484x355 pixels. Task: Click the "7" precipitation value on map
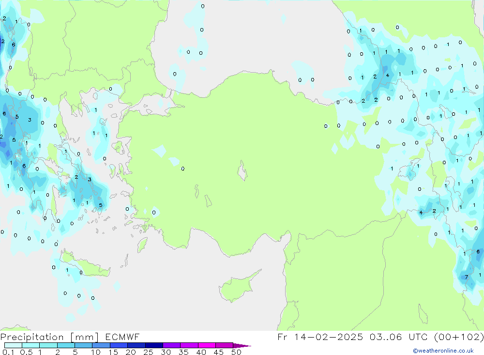tap(467, 277)
